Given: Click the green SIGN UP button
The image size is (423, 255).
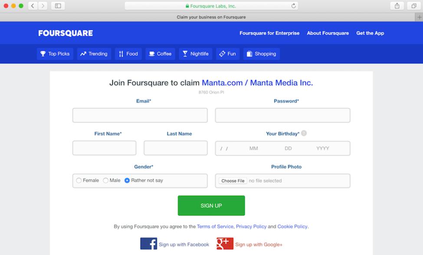Looking at the screenshot, I should point(211,205).
